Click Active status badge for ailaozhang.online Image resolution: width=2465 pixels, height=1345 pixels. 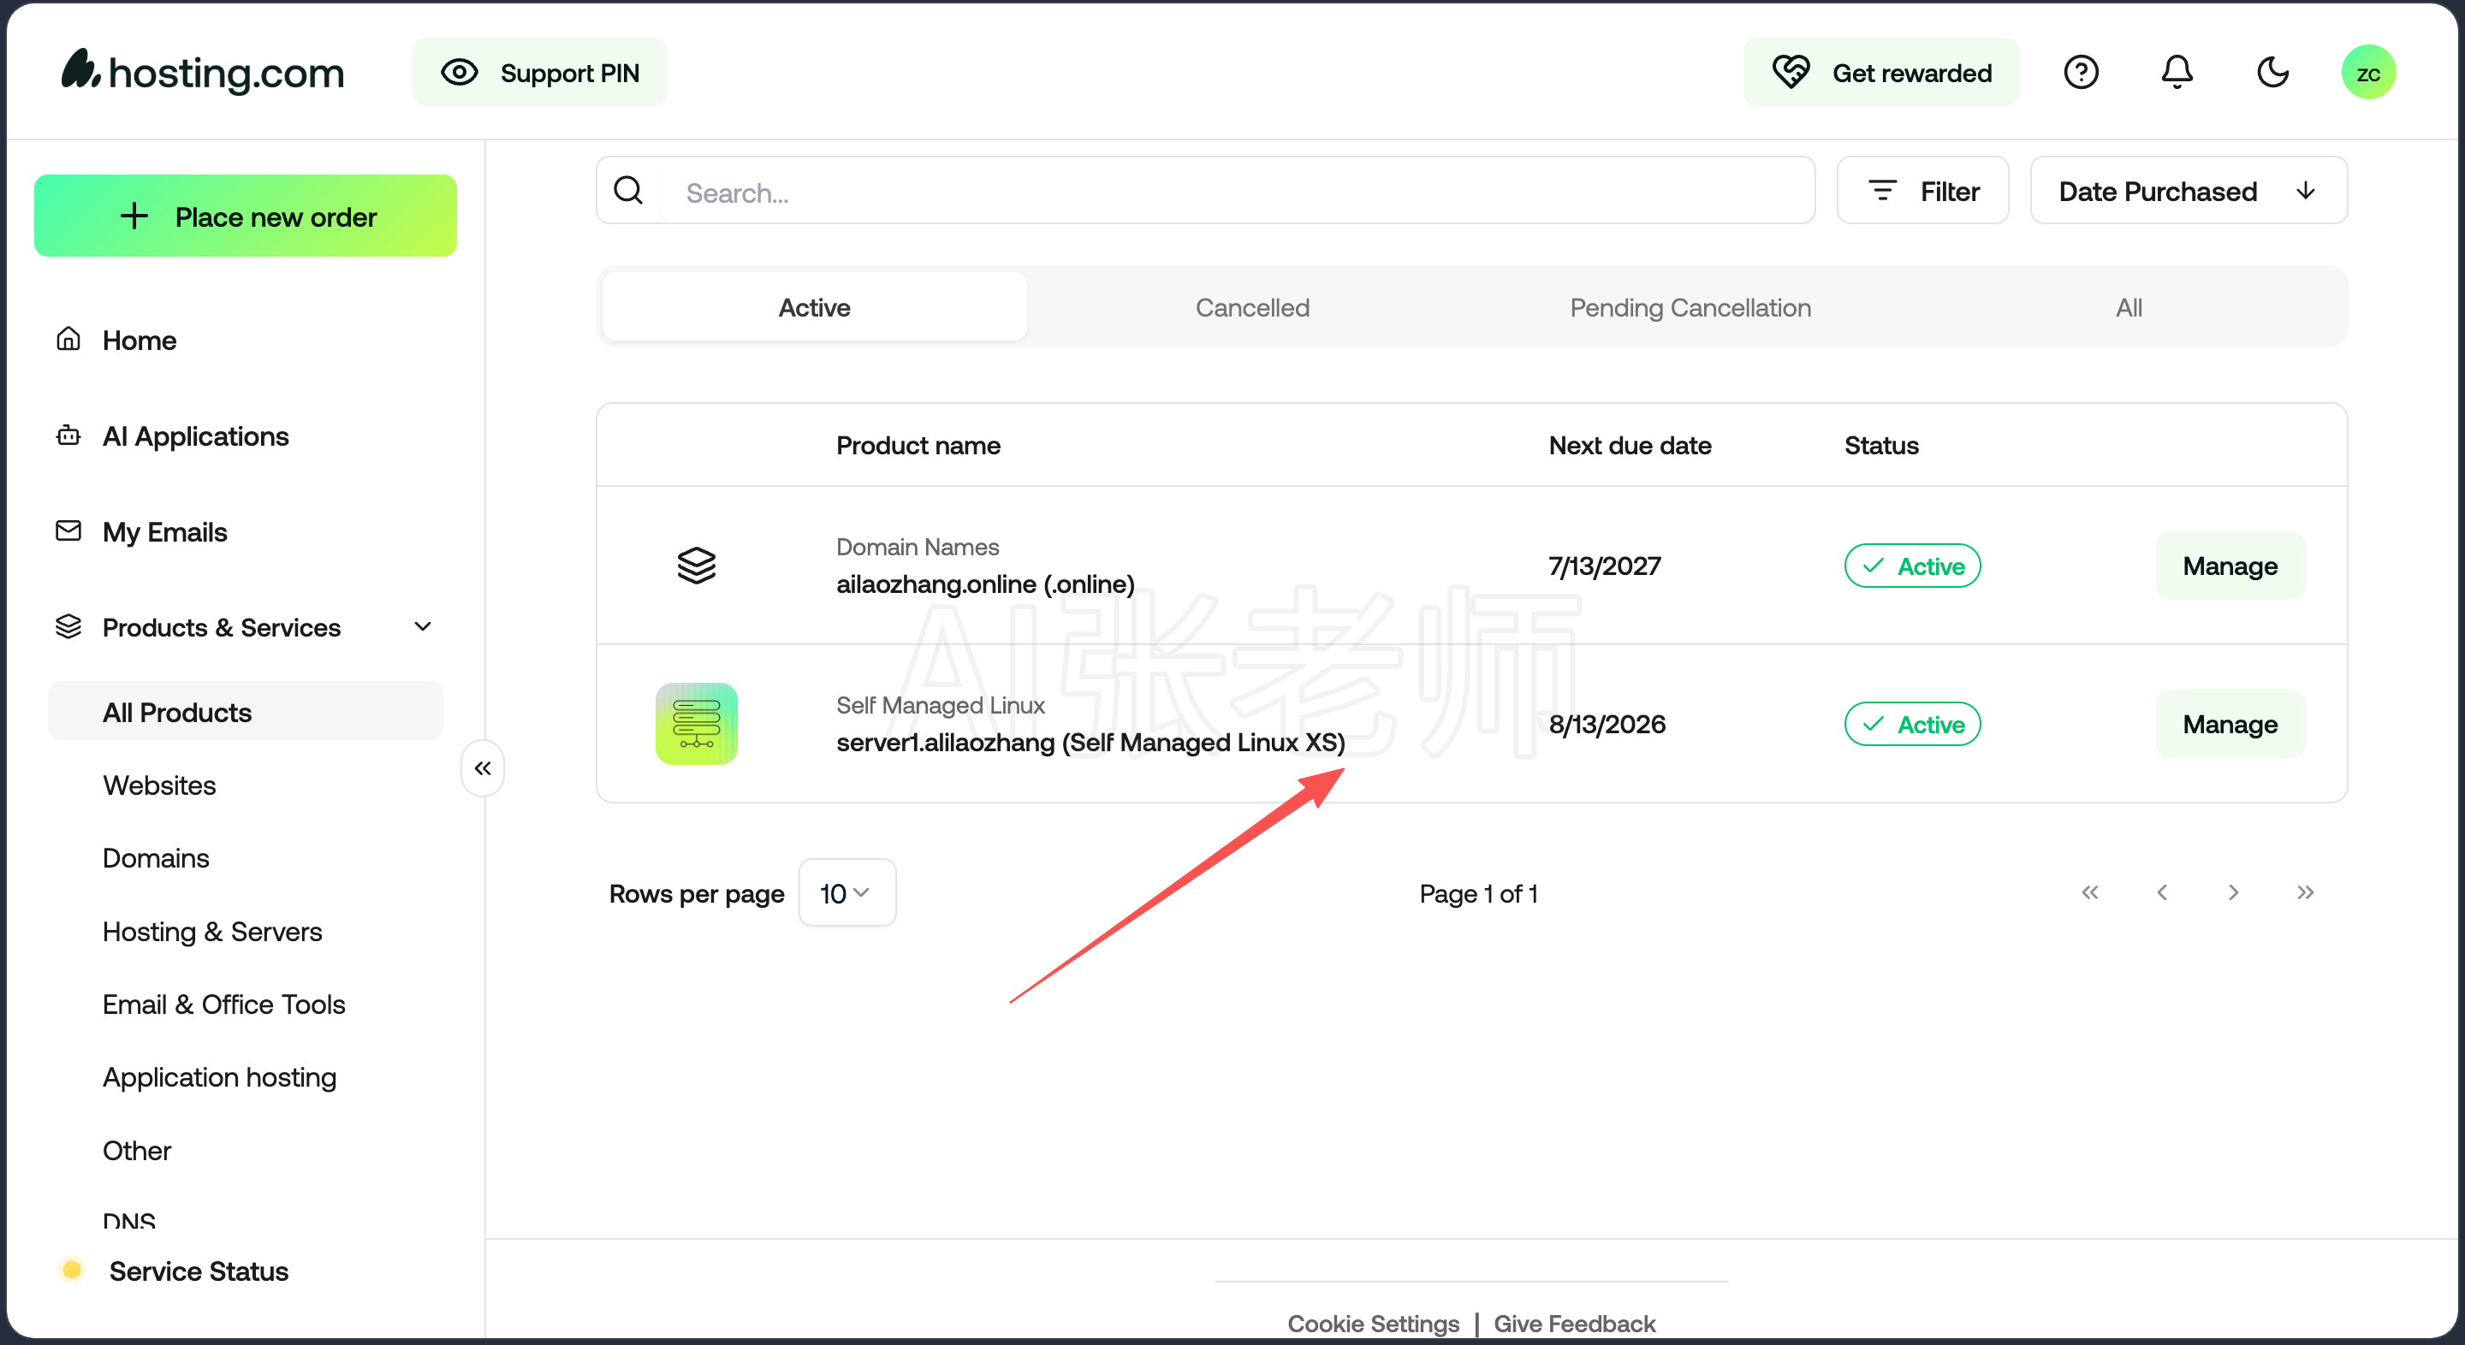point(1913,566)
